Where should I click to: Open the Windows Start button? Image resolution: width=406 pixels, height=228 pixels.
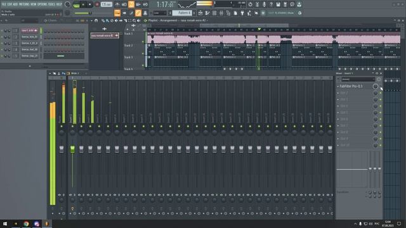point(5,224)
